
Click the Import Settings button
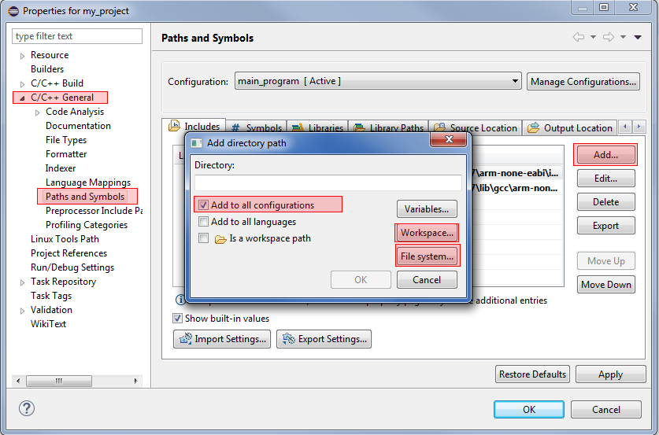pos(221,339)
